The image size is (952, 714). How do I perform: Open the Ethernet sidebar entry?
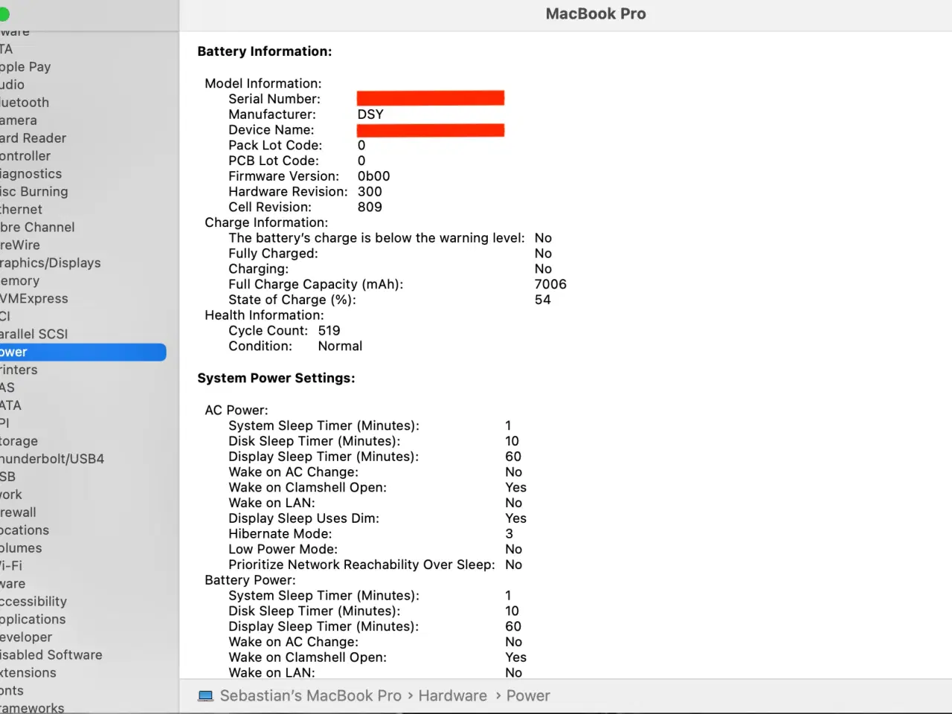(x=21, y=210)
